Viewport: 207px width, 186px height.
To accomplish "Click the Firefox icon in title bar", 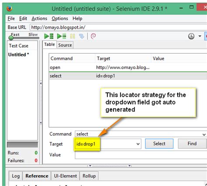I will [x=9, y=9].
